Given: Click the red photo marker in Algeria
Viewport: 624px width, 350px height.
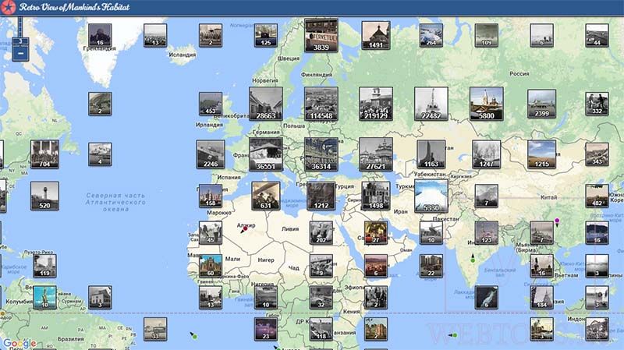Looking at the screenshot, I should (x=244, y=229).
